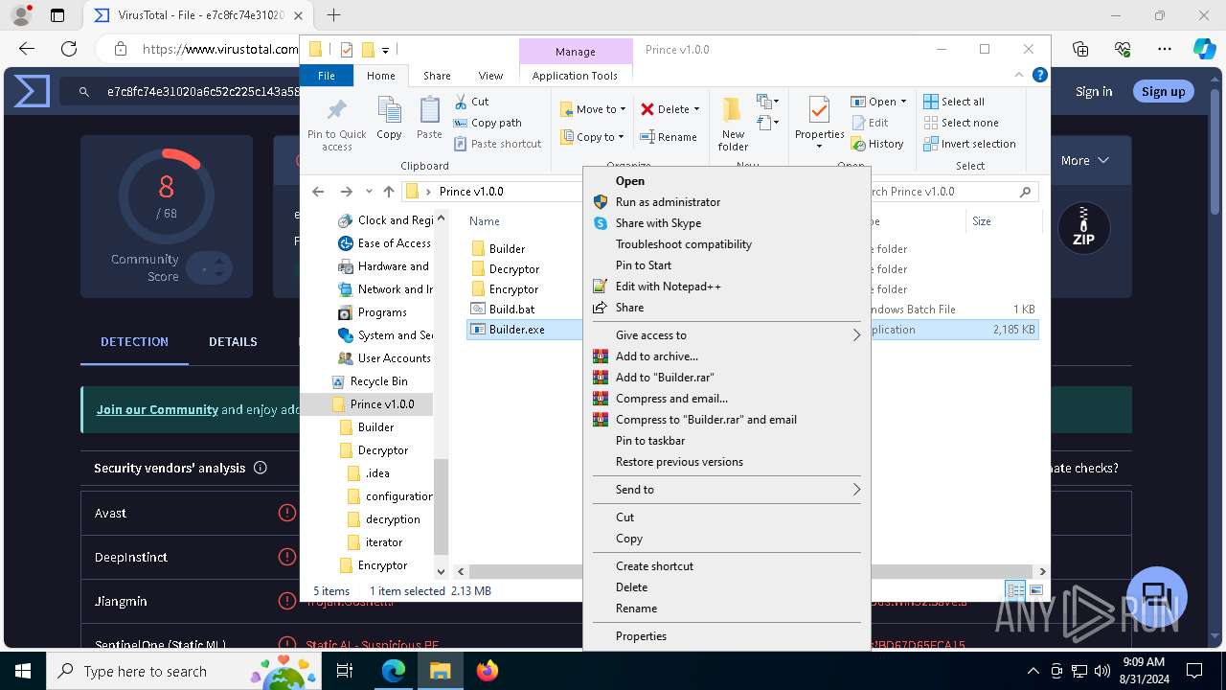Image resolution: width=1226 pixels, height=690 pixels.
Task: Click Select all in ribbon
Action: (x=954, y=102)
